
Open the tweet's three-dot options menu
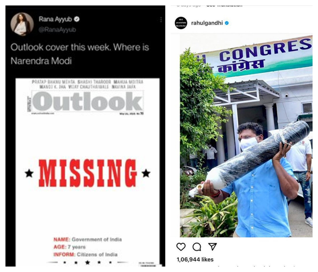point(161,19)
